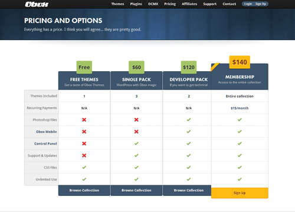Click red X for Photoshop Files, Single Pack
This screenshot has height=213, width=295.
[136, 120]
